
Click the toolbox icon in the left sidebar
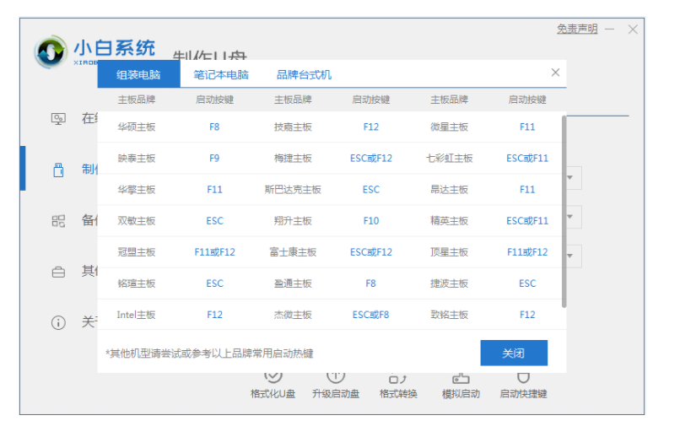point(58,273)
